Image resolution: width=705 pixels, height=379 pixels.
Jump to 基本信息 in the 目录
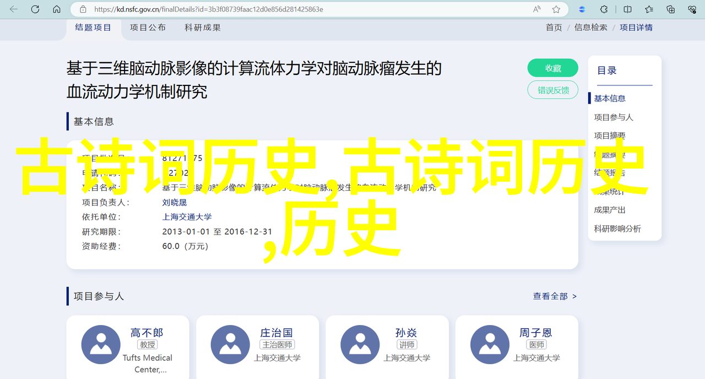pos(610,99)
